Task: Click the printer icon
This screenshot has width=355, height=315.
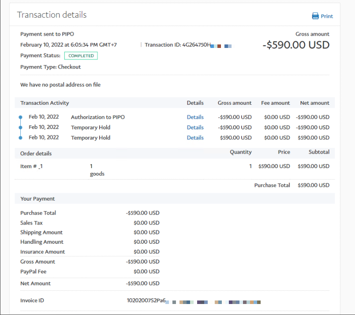Action: [315, 16]
